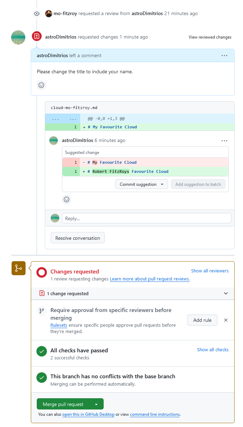Collapse the 1 change requested section

[226, 293]
